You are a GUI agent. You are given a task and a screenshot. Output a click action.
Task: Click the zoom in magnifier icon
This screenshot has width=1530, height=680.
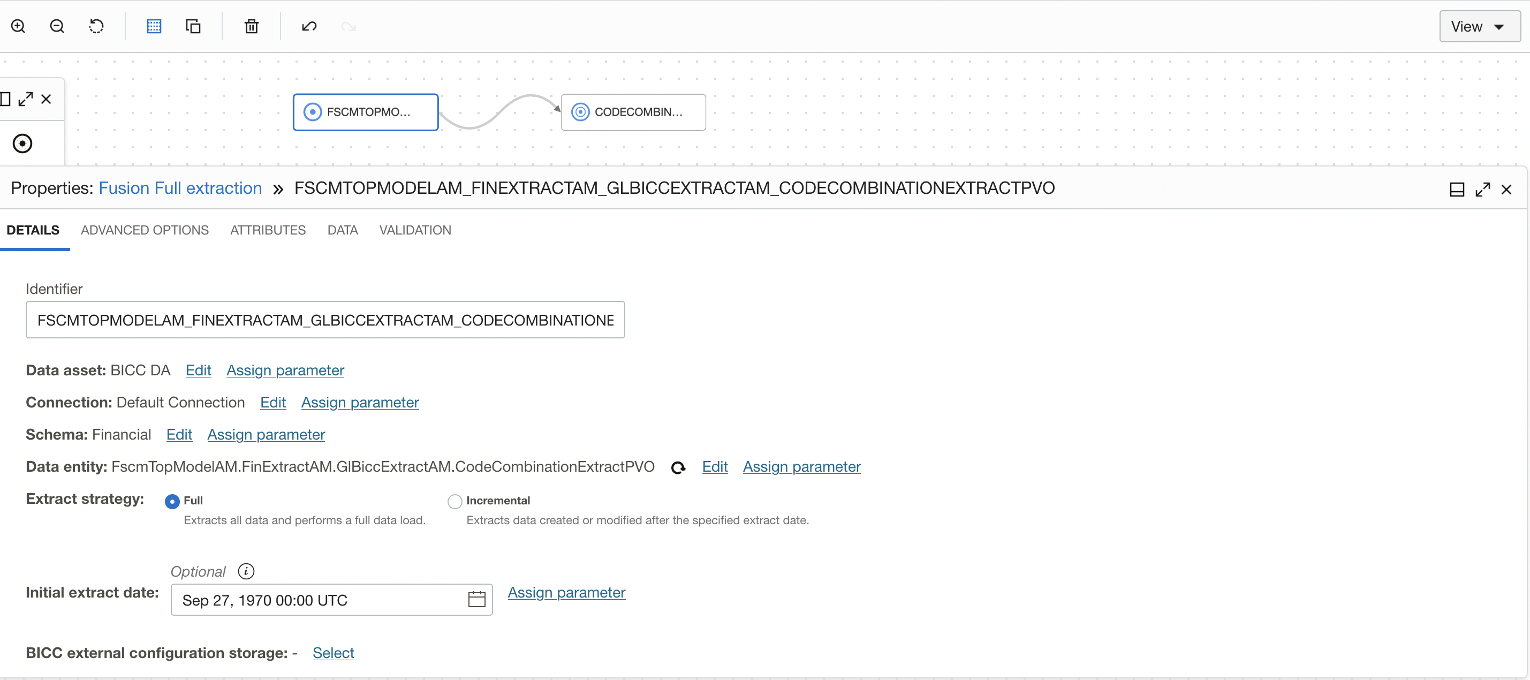click(18, 26)
